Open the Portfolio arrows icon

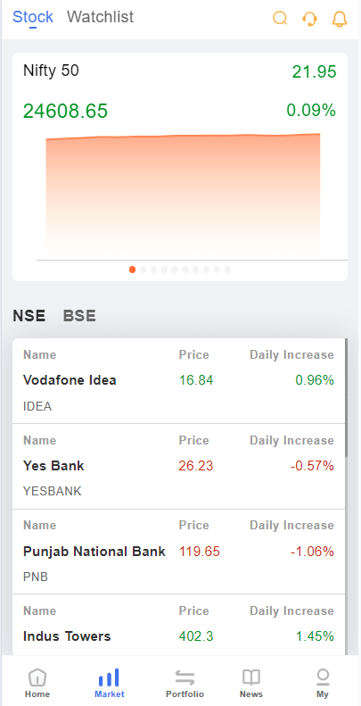[x=185, y=677]
